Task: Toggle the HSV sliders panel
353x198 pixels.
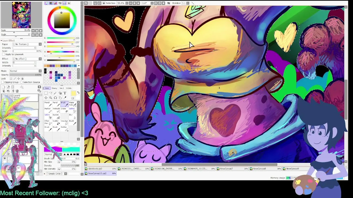Action: (55, 3)
